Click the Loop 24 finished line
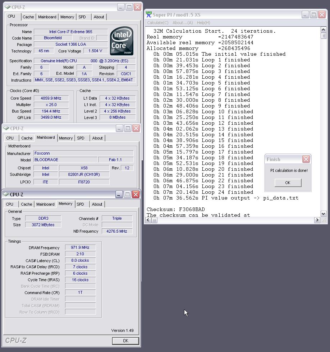This screenshot has height=352, width=330. (x=203, y=192)
